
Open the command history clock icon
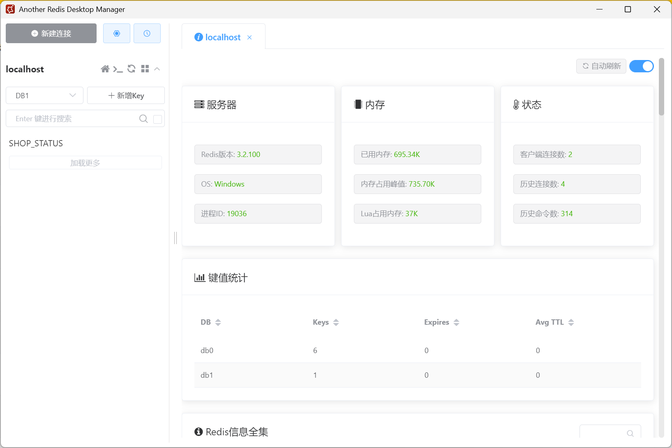[147, 33]
